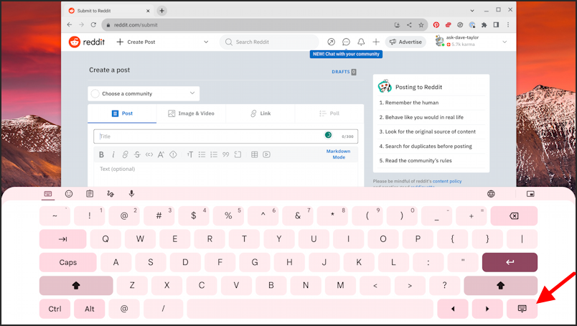
Task: Hide the on-screen keyboard using the keyboard icon
Action: [522, 309]
